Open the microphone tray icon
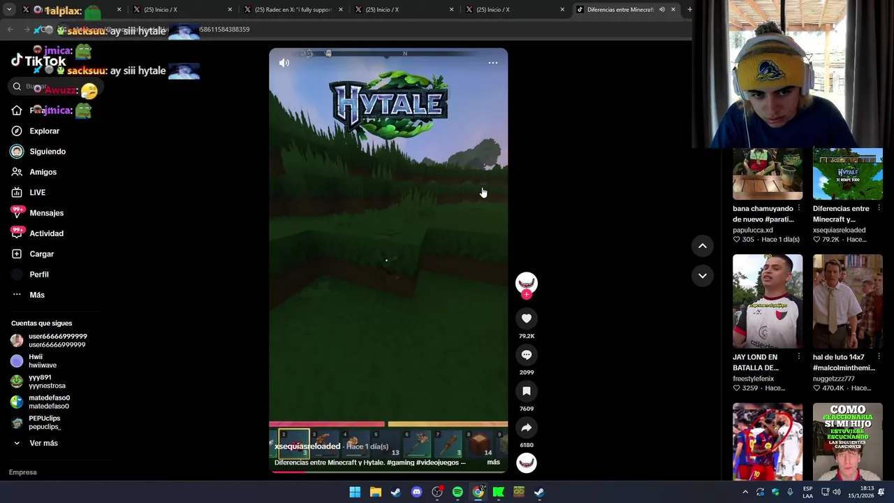This screenshot has width=894, height=503. (790, 492)
